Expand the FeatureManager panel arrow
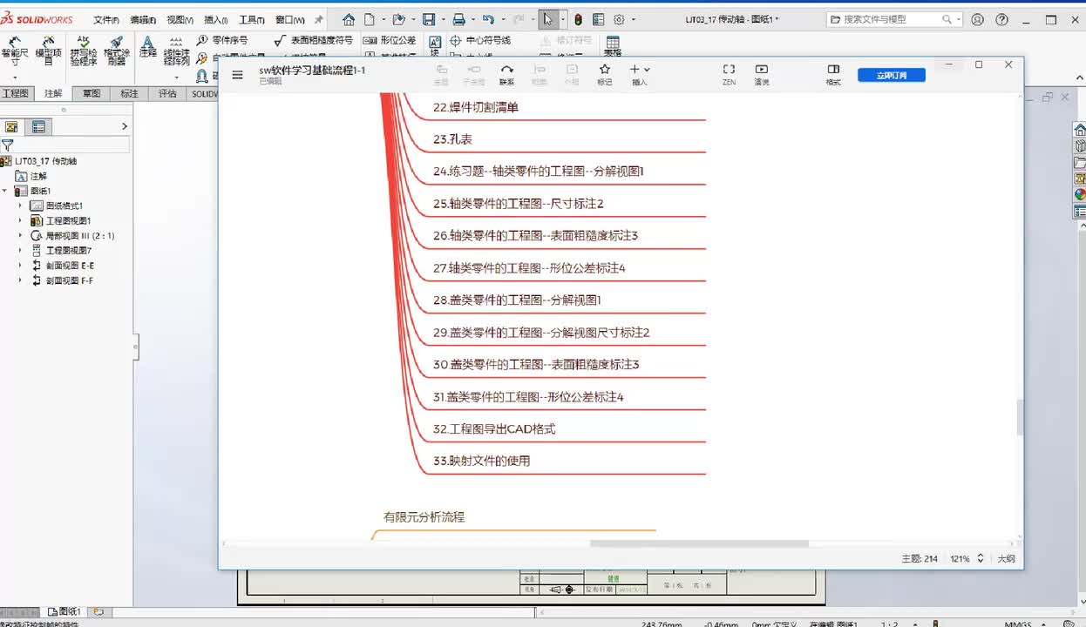The width and height of the screenshot is (1086, 627). tap(124, 126)
